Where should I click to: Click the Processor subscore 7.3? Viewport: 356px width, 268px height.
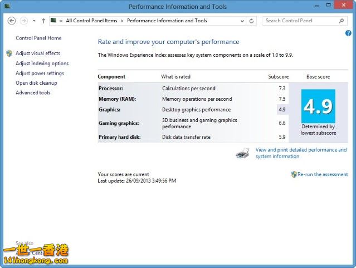tap(282, 89)
